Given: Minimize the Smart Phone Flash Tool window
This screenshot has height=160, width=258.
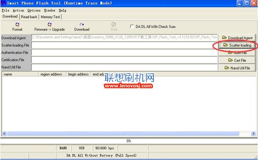Looking at the screenshot, I should pos(240,3).
